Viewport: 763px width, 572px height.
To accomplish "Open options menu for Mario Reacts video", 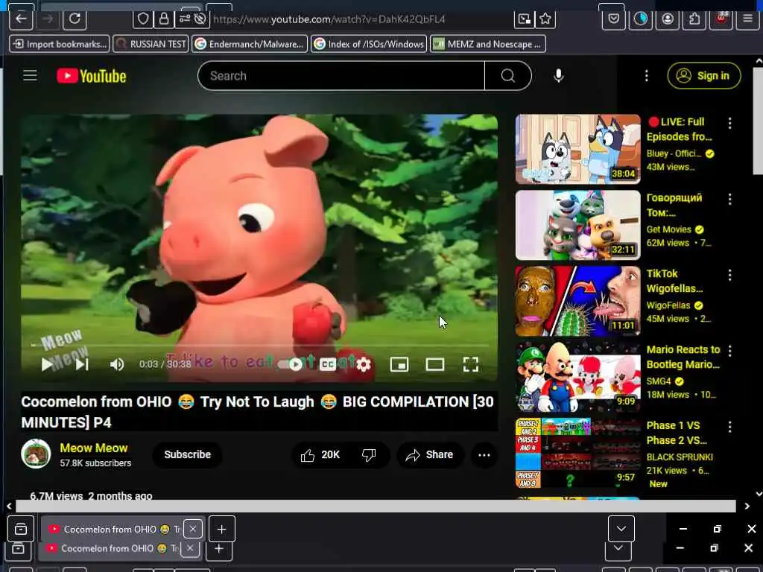I will coord(730,351).
